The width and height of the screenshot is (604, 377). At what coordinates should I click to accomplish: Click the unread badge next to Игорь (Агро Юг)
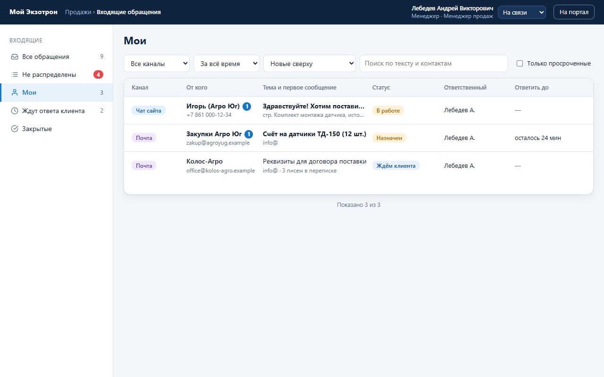pos(247,107)
